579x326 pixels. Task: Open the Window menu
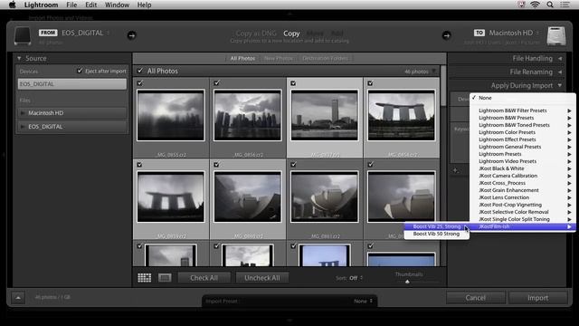(117, 5)
